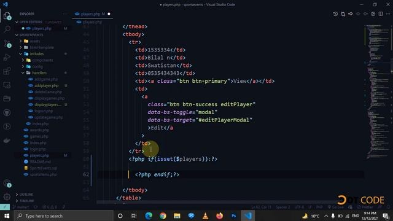This screenshot has width=393, height=221.
Task: Open the GitHub activity bar icon
Action: [7, 112]
